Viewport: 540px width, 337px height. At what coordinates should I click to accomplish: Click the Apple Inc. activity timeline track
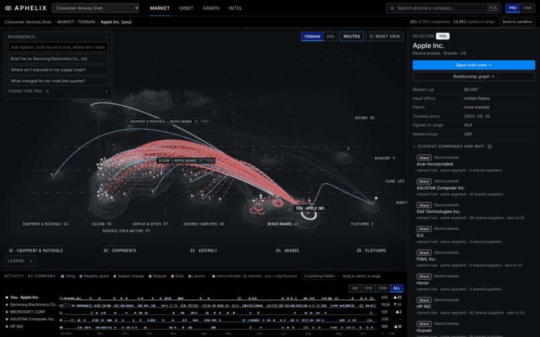218,298
